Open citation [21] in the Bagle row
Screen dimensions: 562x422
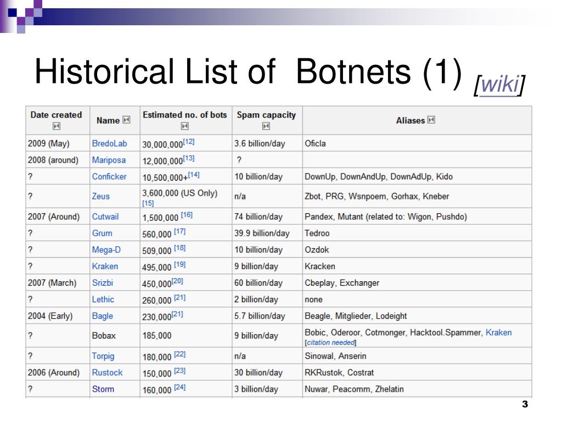coord(177,314)
